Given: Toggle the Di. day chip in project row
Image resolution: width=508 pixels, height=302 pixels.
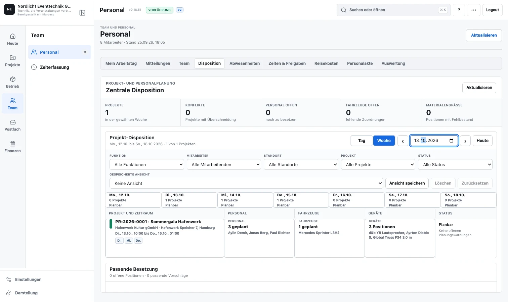Looking at the screenshot, I should (x=119, y=241).
